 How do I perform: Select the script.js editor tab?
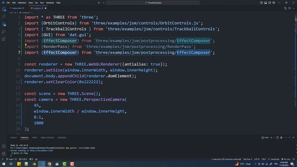point(39,8)
